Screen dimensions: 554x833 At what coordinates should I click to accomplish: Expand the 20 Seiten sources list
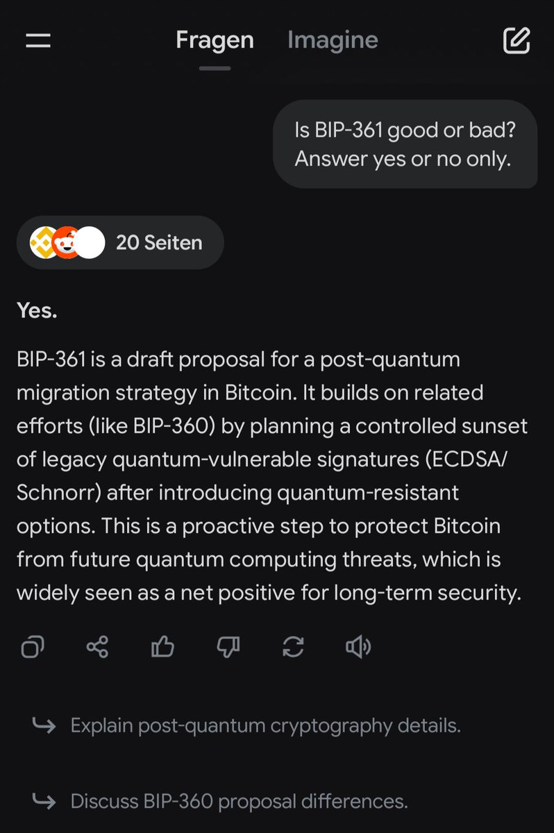click(x=159, y=242)
